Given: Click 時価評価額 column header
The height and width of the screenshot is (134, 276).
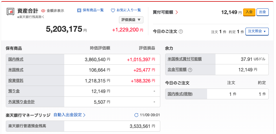Looking at the screenshot, I should click(x=100, y=48).
